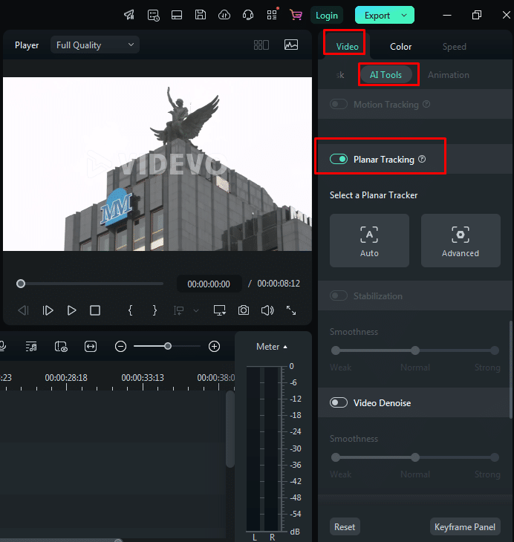This screenshot has height=542, width=514.
Task: Enter fullscreen with the expand arrows icon
Action: 291,310
